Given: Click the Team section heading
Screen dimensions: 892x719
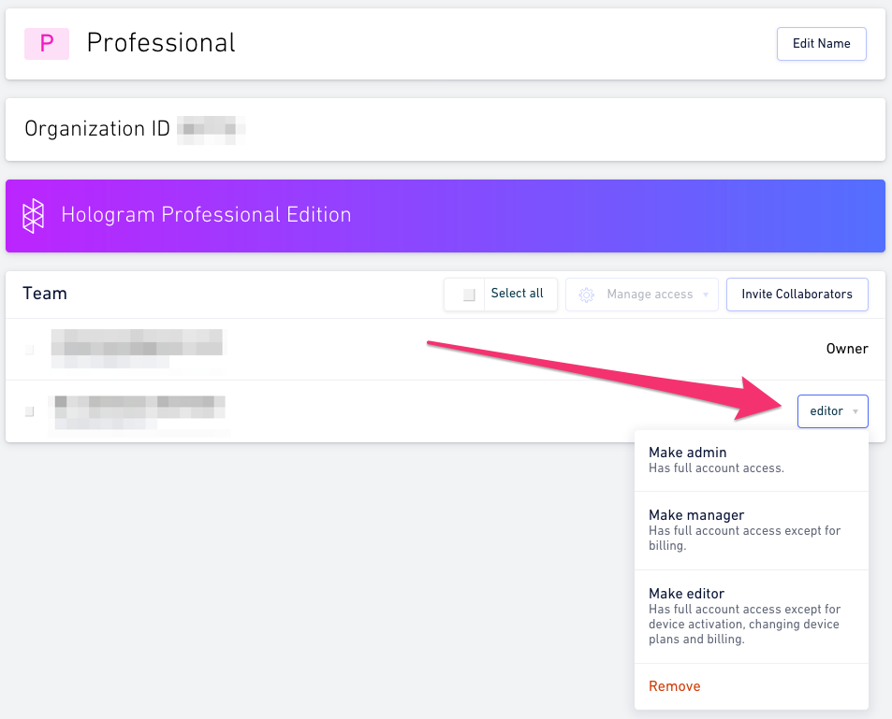Looking at the screenshot, I should pos(45,294).
